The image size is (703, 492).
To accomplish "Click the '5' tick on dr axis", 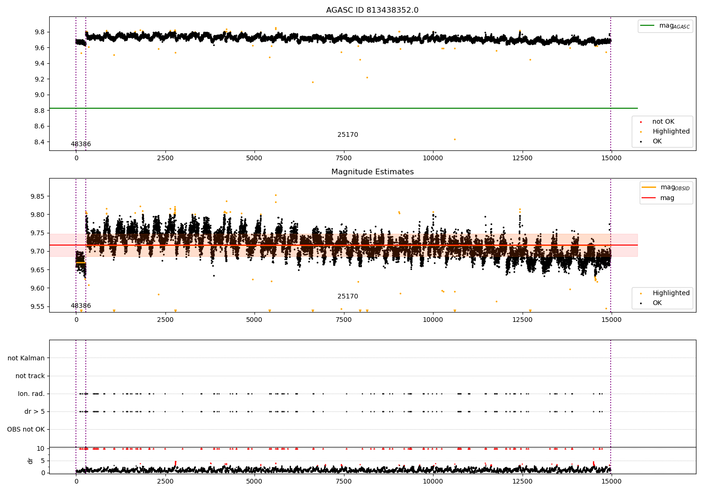I will (43, 461).
